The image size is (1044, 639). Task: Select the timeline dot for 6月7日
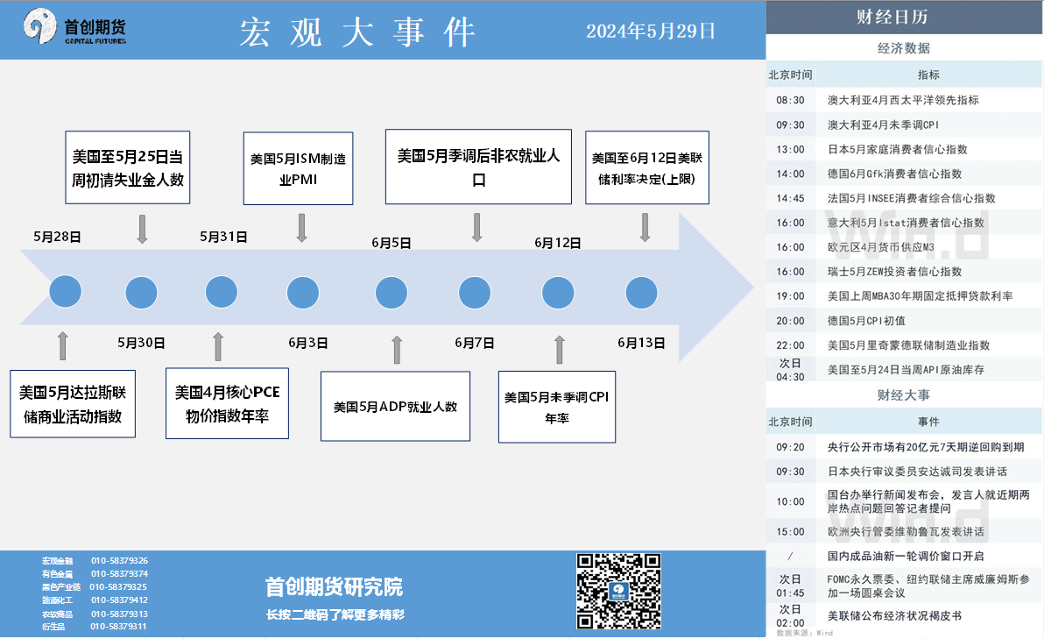(x=475, y=293)
